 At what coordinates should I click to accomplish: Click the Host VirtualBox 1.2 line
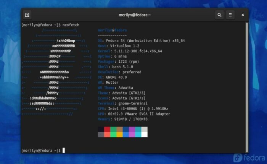(x=118, y=46)
